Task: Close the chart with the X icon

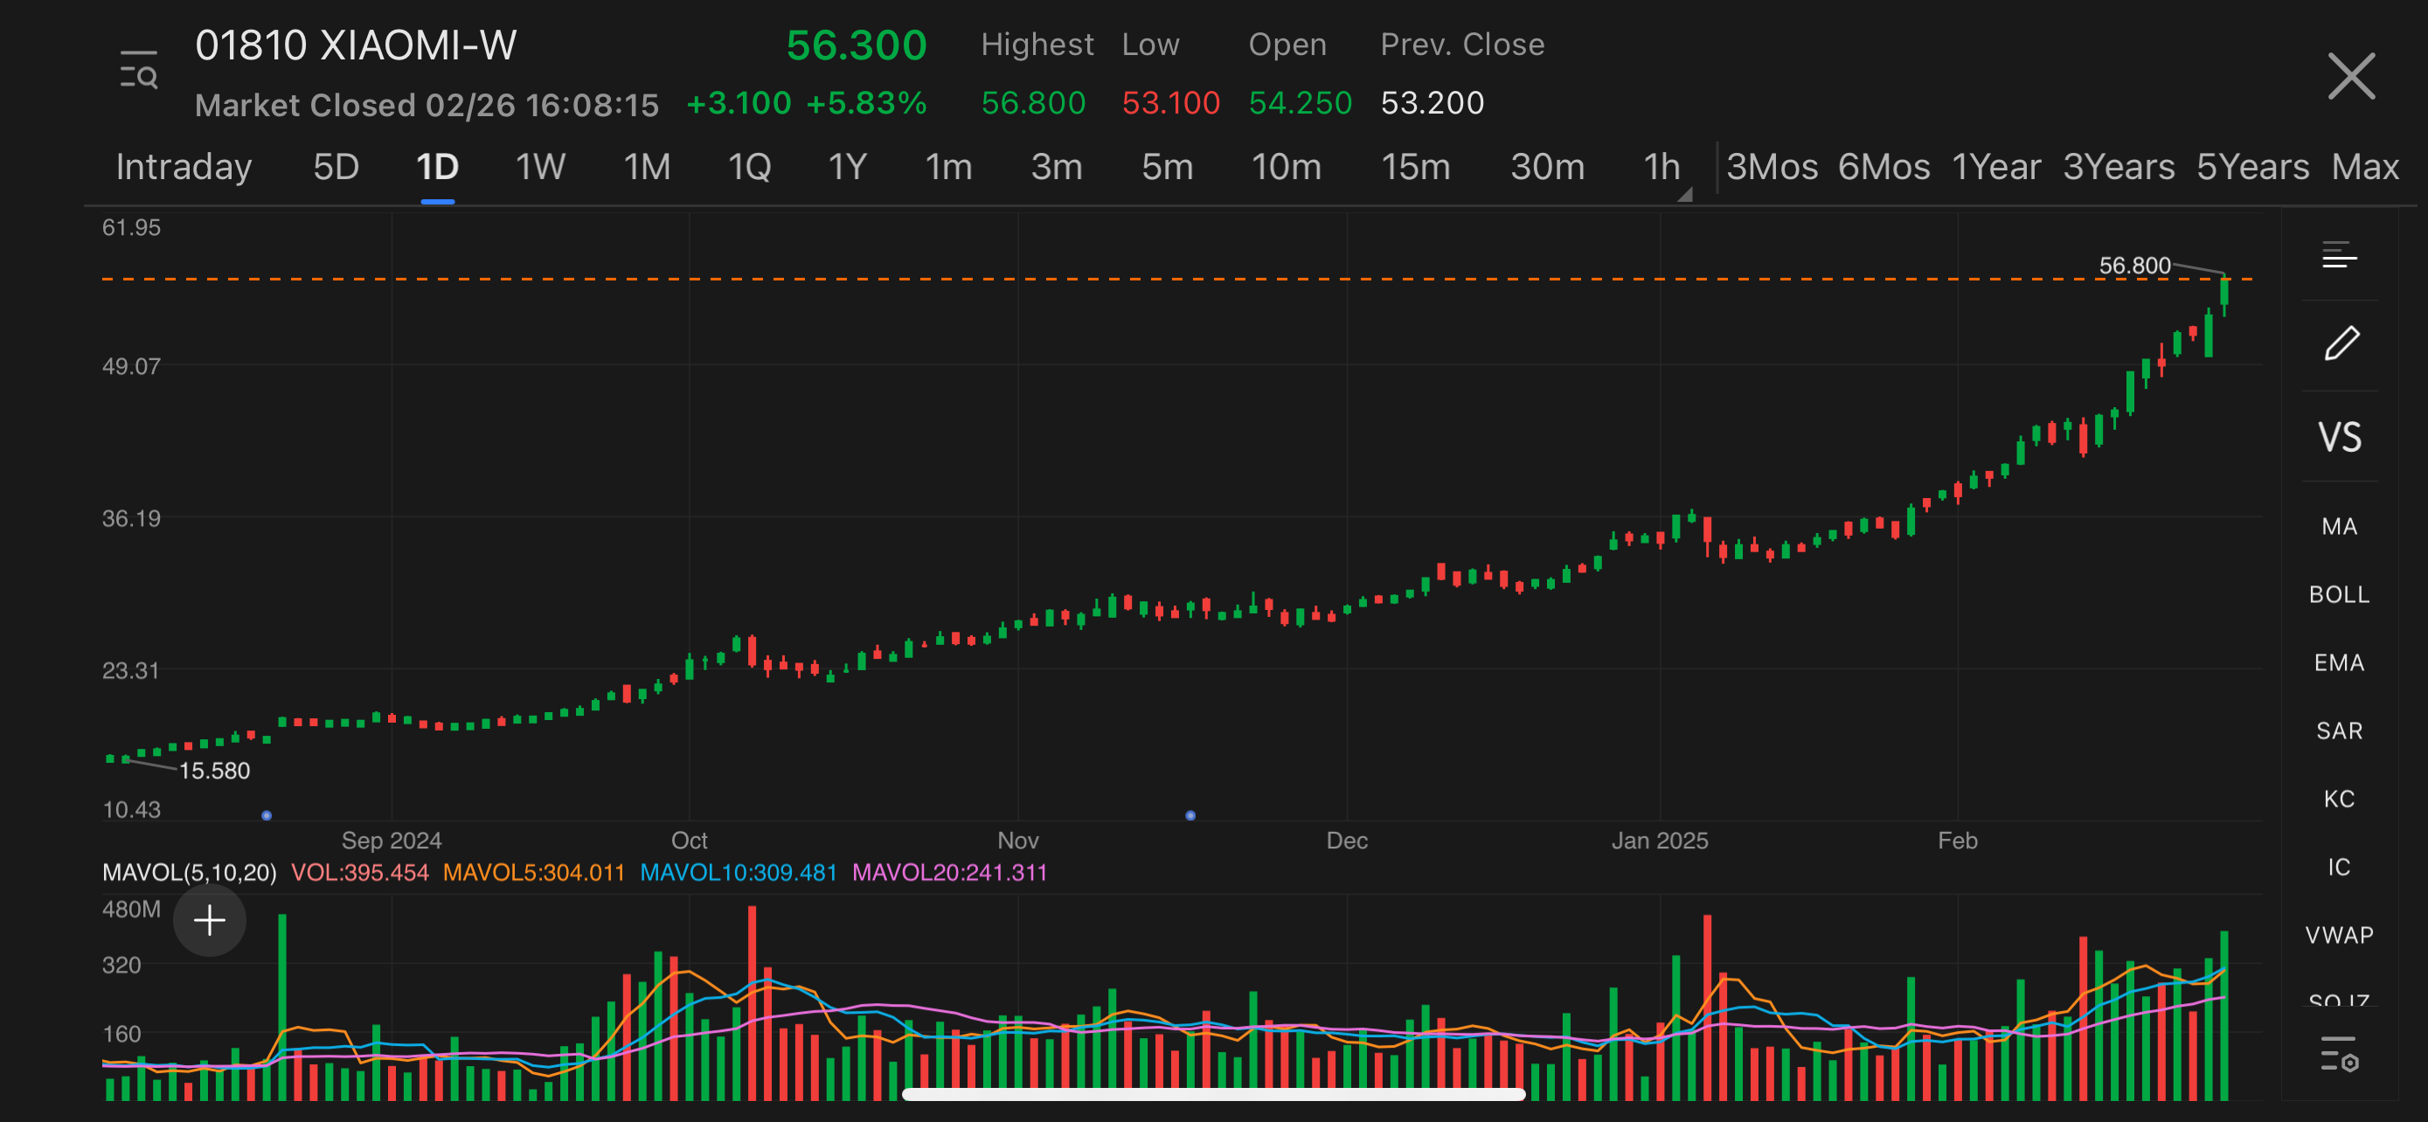Action: click(2351, 75)
